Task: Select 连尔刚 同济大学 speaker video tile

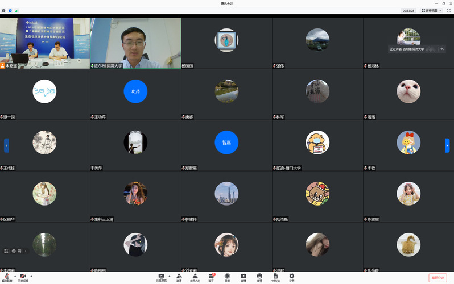Action: coord(135,43)
